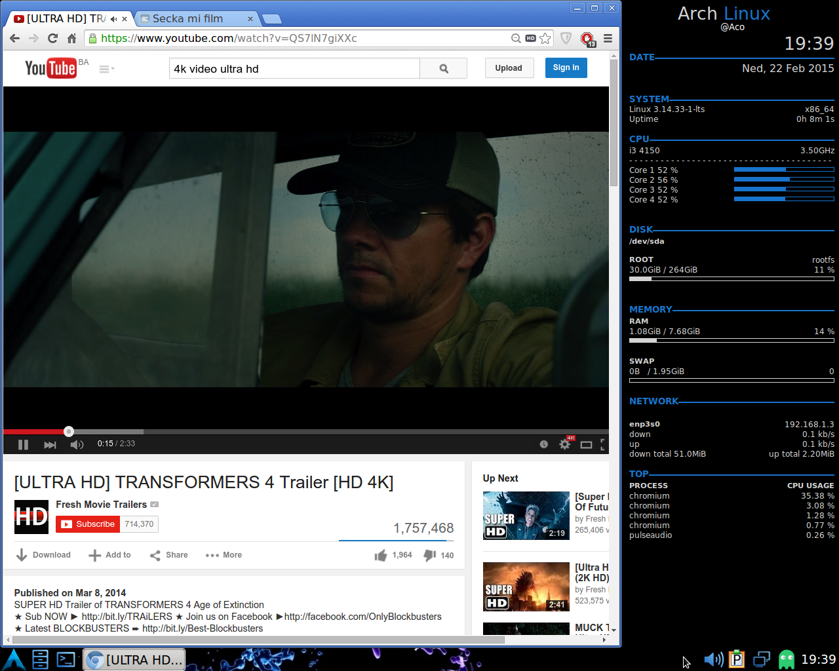Open the player settings gear
Image resolution: width=839 pixels, height=671 pixels.
(564, 444)
